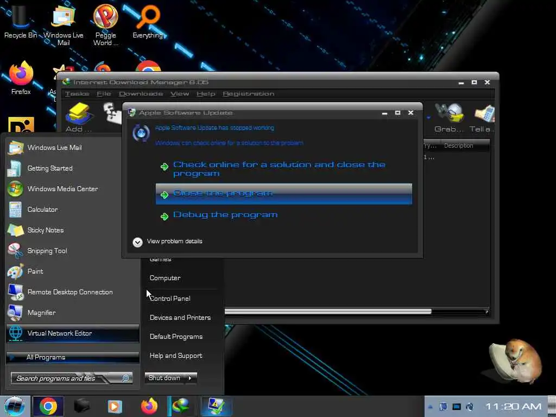
Task: Choose Close the program option
Action: pyautogui.click(x=283, y=194)
